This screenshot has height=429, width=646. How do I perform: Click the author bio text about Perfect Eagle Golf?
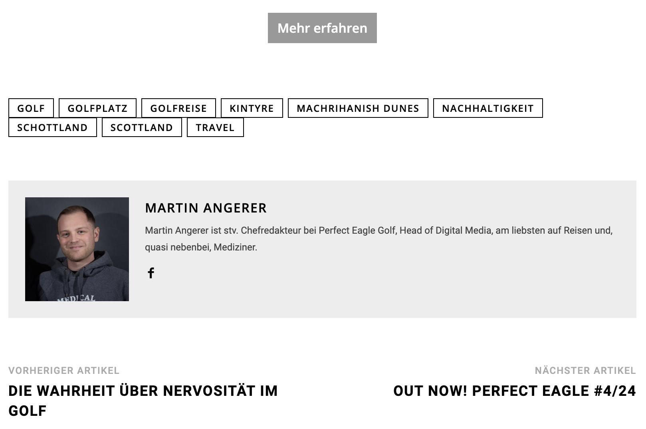(x=379, y=239)
